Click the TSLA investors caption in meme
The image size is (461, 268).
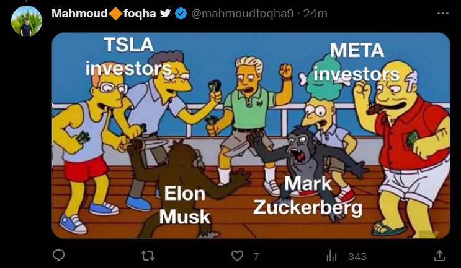[x=129, y=56]
